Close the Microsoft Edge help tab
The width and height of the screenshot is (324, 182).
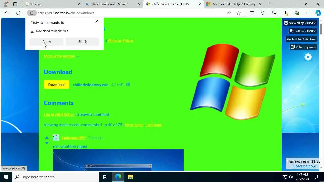pyautogui.click(x=260, y=4)
